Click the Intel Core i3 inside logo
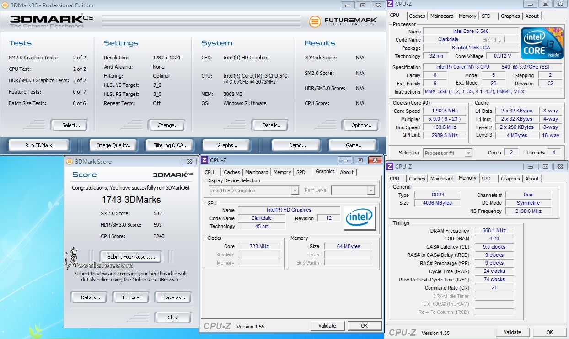The height and width of the screenshot is (339, 569). (542, 43)
